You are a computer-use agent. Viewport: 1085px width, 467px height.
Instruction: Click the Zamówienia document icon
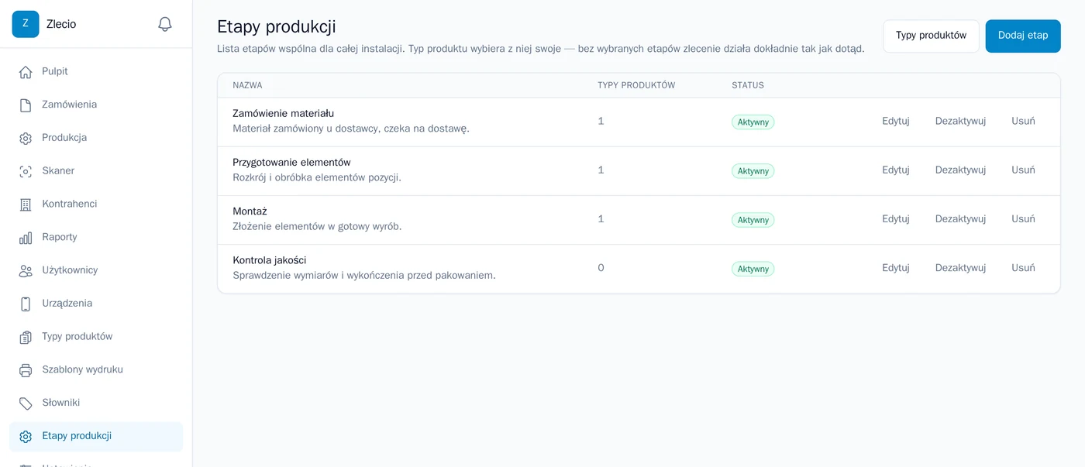[x=26, y=105]
